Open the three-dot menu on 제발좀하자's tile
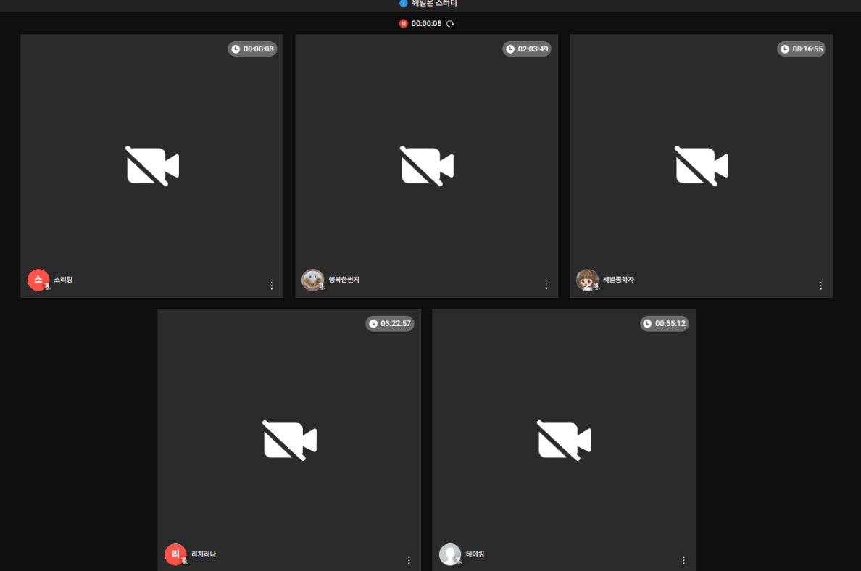This screenshot has height=571, width=861. click(821, 286)
